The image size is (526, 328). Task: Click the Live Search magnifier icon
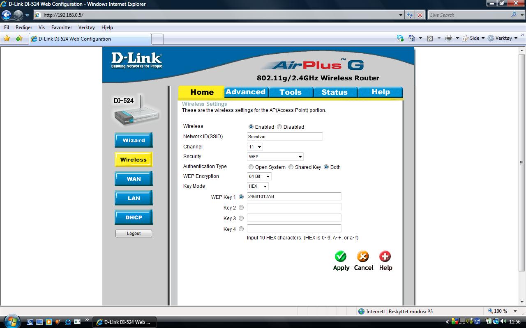[514, 15]
